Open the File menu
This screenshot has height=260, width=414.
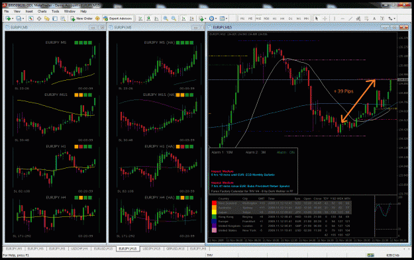point(7,11)
